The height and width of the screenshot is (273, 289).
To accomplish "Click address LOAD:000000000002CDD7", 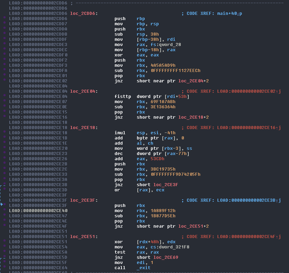I will tap(38, 24).
